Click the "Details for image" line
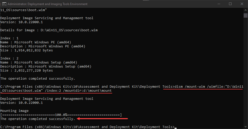The image size is (248, 129). tap(49, 30)
